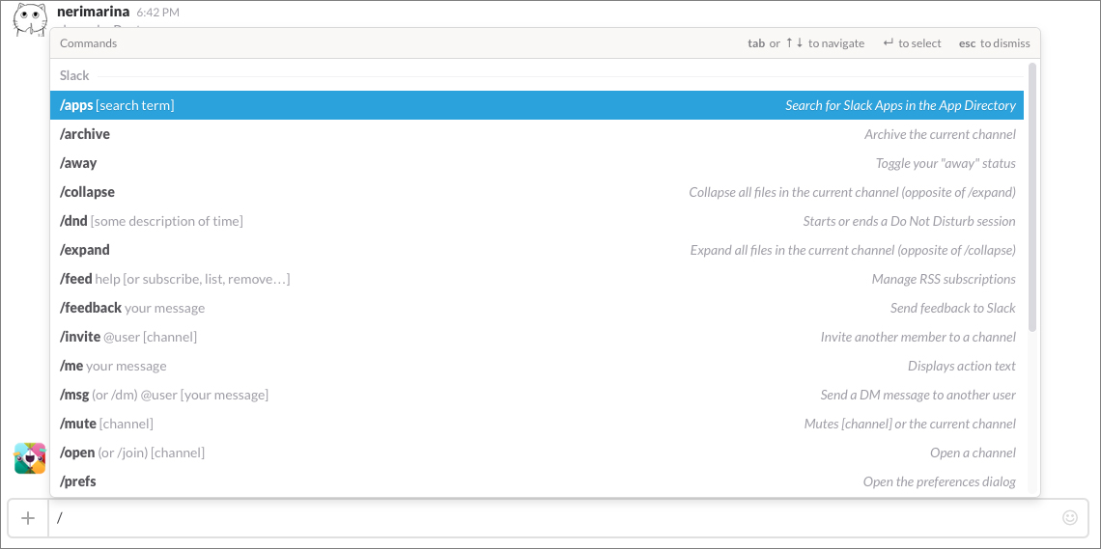Choose the /me command
1101x549 pixels.
[x=536, y=366]
